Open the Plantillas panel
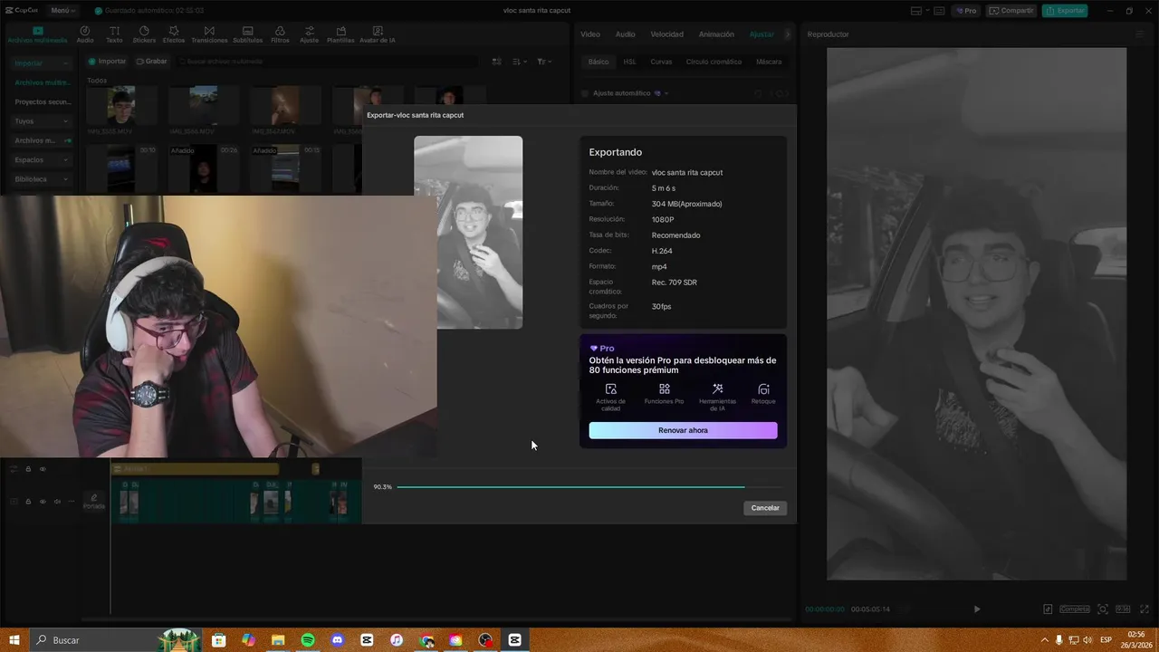 [340, 34]
